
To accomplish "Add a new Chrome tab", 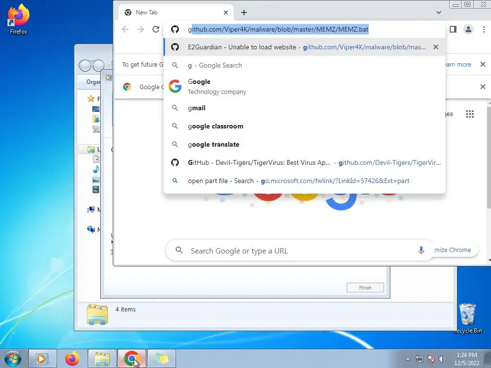I will click(244, 12).
